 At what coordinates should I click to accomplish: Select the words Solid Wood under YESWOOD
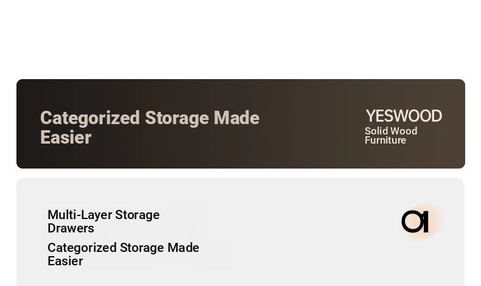point(391,131)
